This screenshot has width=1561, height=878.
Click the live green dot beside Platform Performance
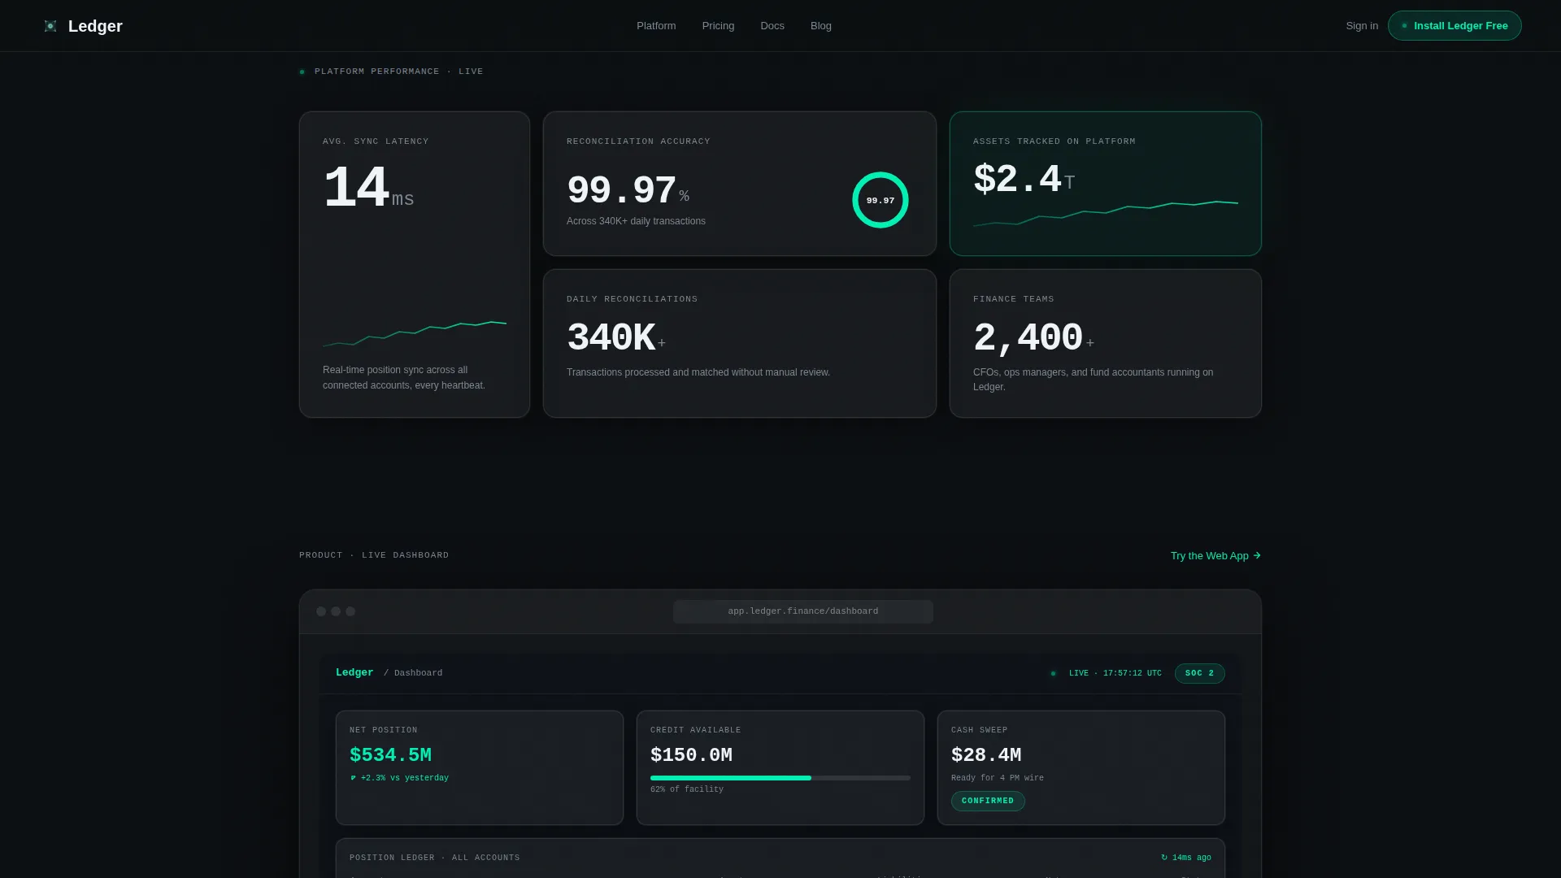(x=302, y=72)
